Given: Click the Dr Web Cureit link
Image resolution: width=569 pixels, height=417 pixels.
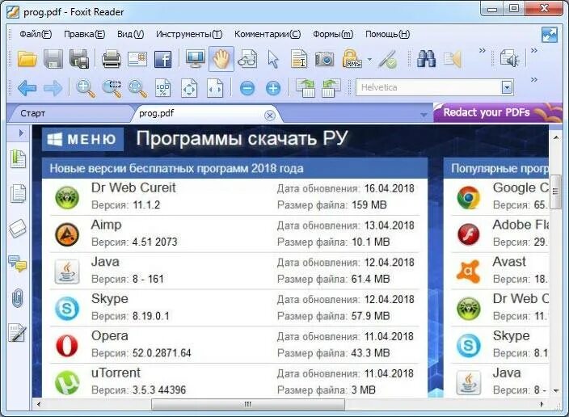Looking at the screenshot, I should (133, 187).
